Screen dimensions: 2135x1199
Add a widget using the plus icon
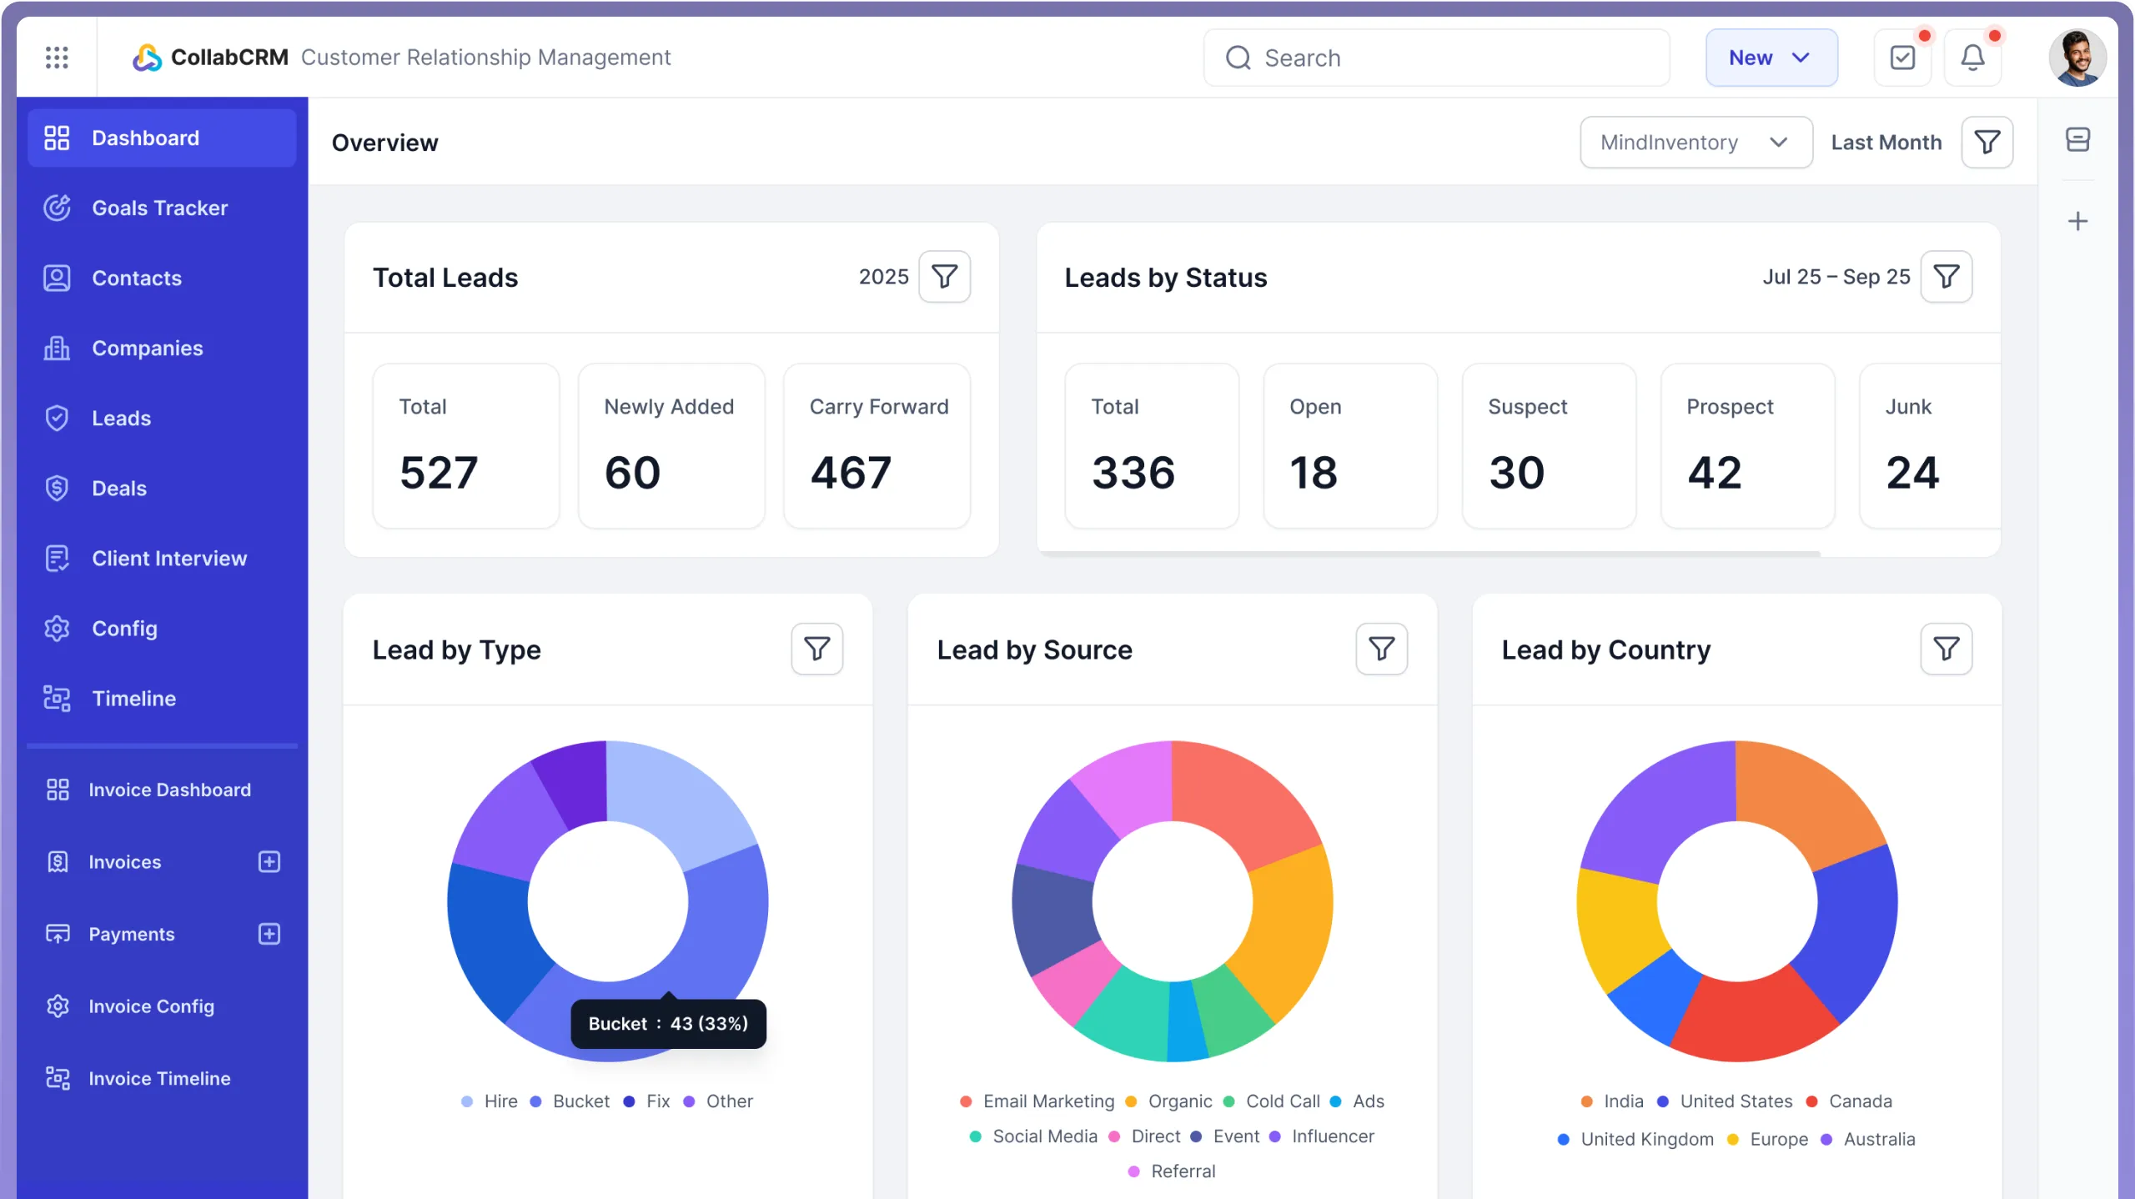2078,221
